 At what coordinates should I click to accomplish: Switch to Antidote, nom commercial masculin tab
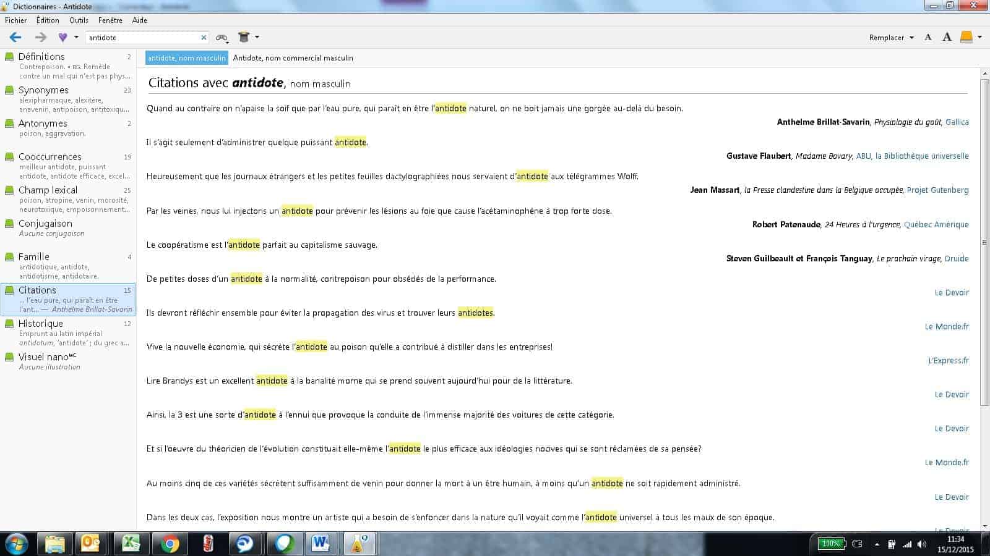pyautogui.click(x=293, y=58)
